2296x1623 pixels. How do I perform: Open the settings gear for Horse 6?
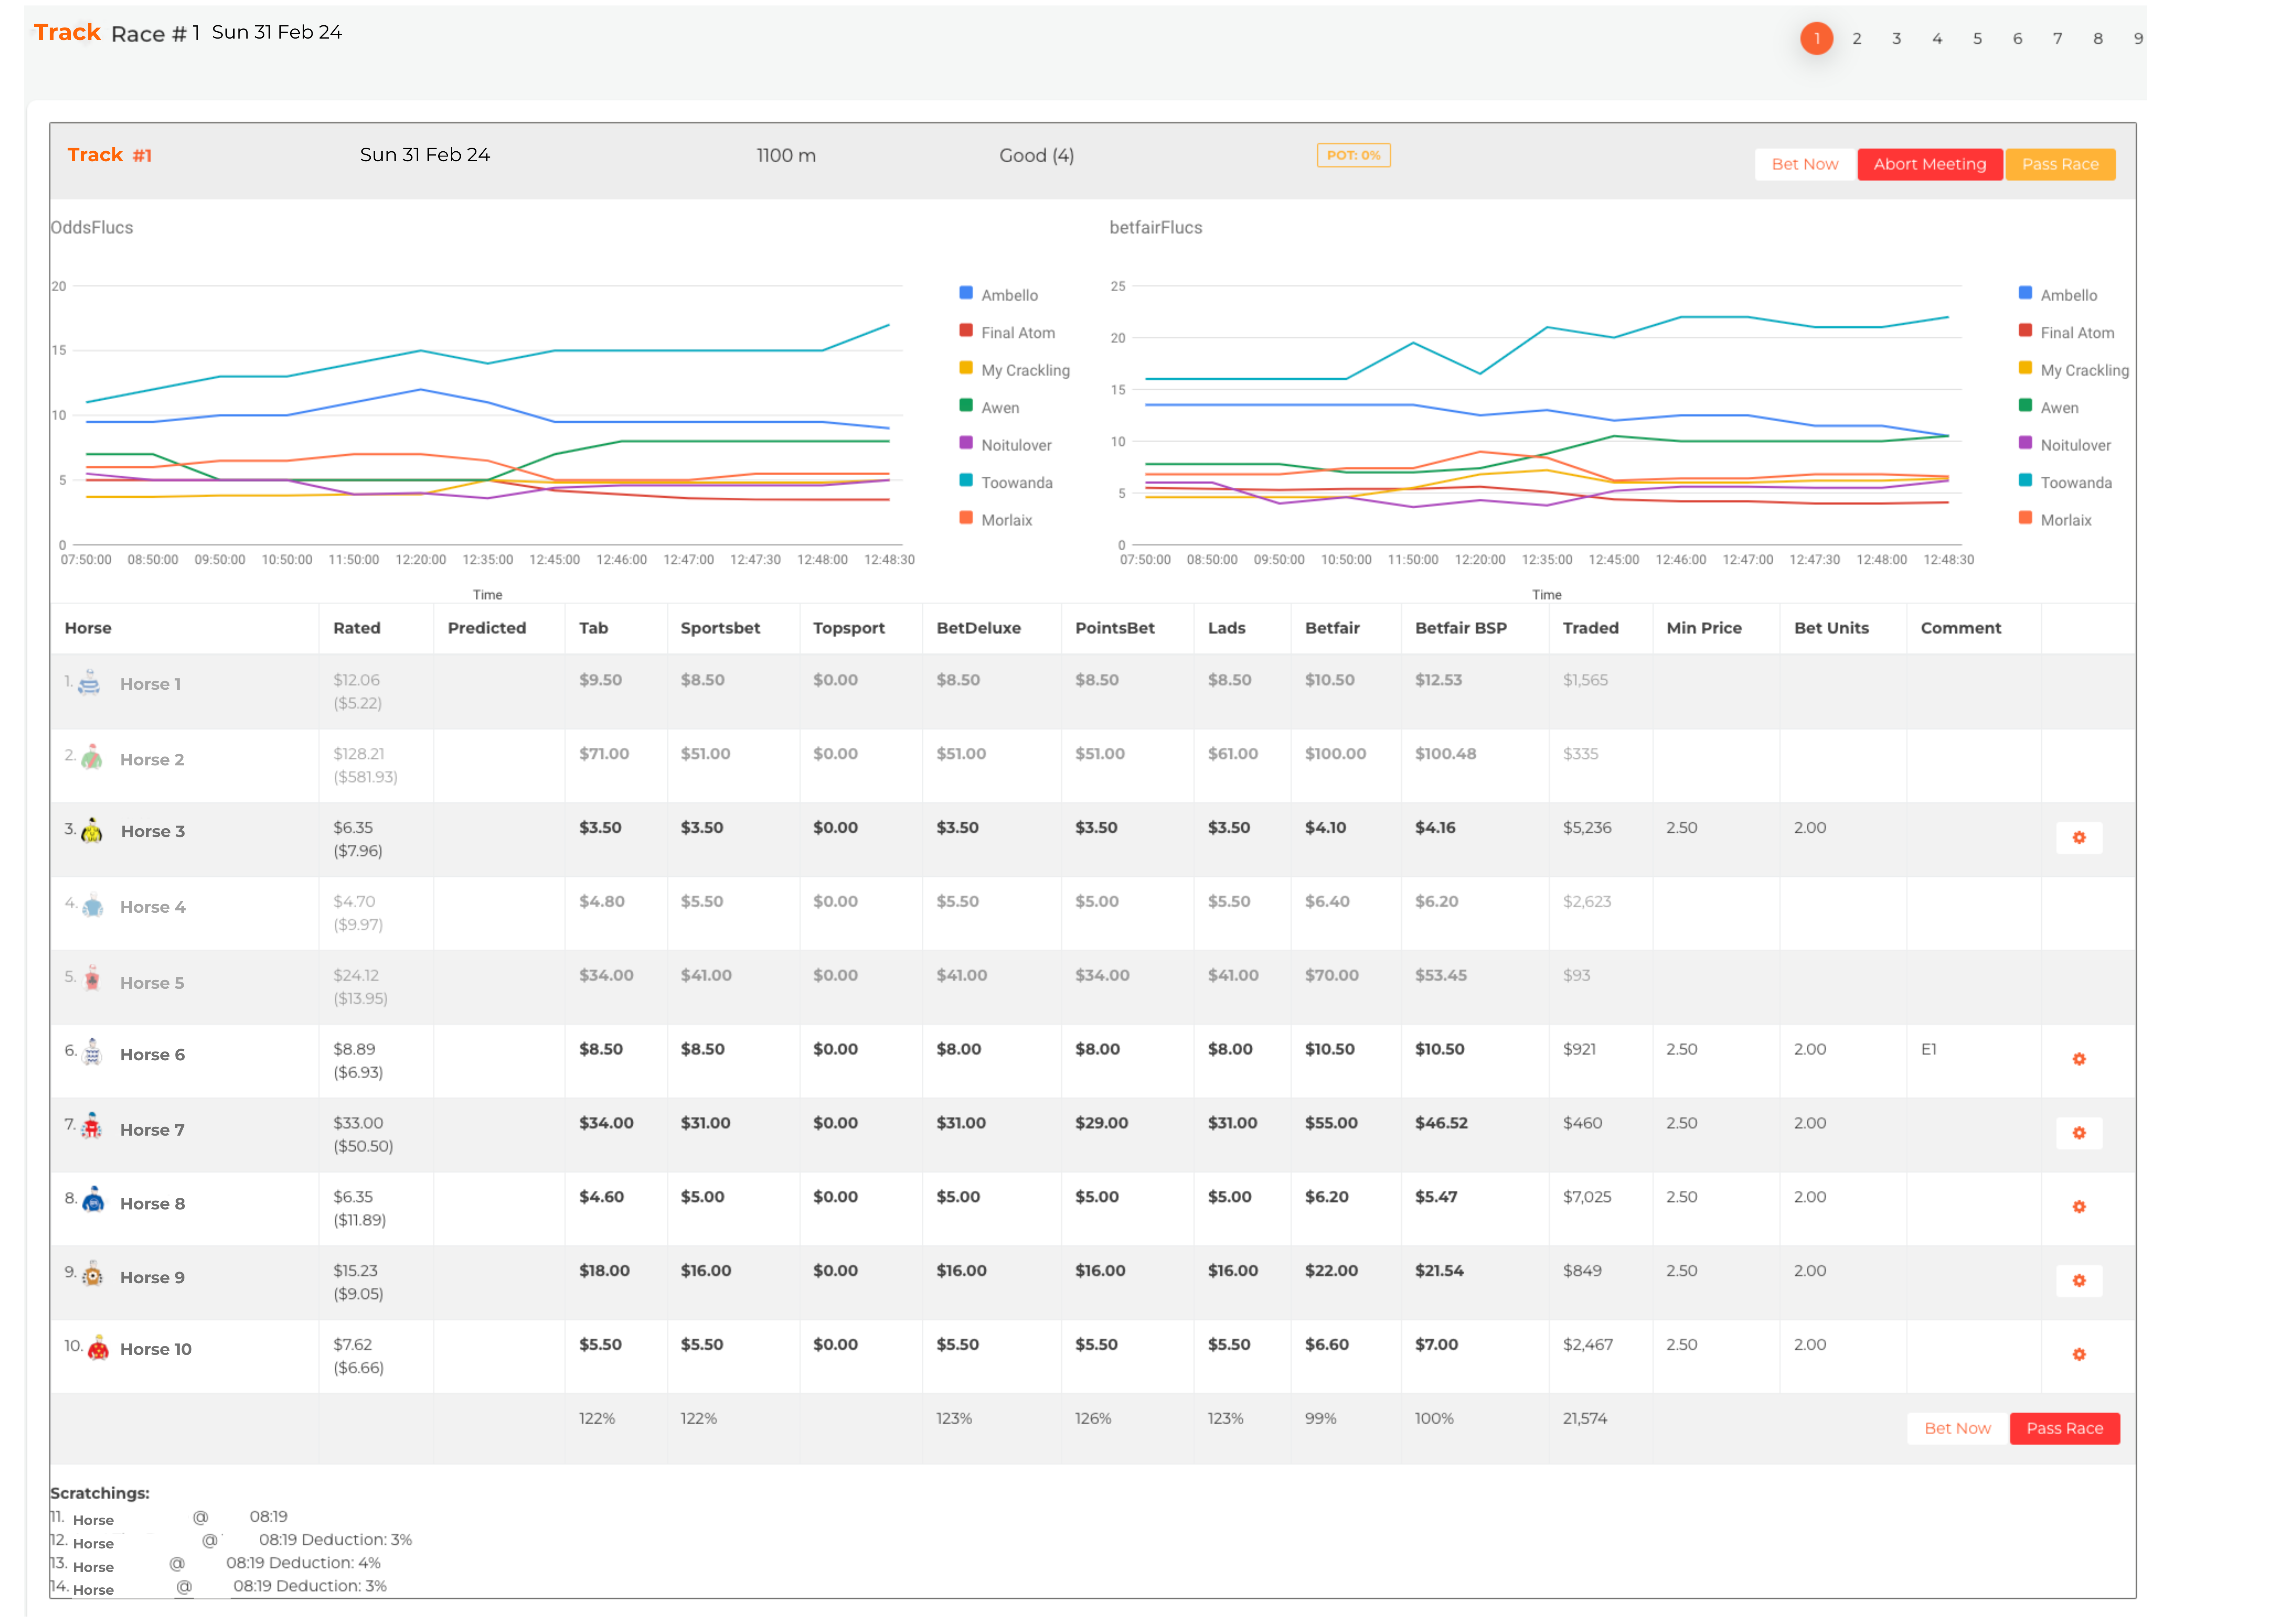tap(2078, 1059)
